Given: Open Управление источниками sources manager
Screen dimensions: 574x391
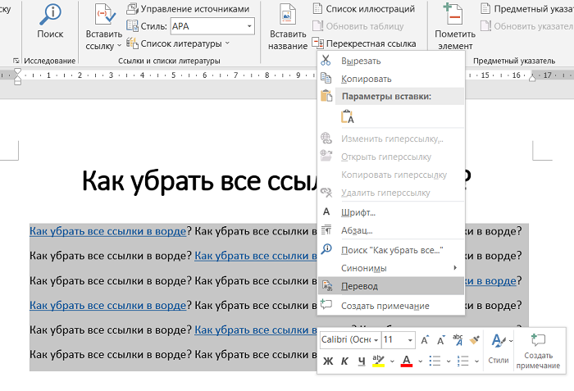Looking at the screenshot, I should point(188,9).
